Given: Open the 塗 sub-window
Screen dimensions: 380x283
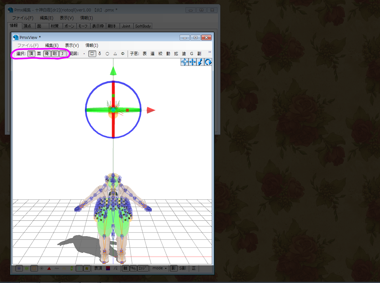Looking at the screenshot, I should pos(184,54).
